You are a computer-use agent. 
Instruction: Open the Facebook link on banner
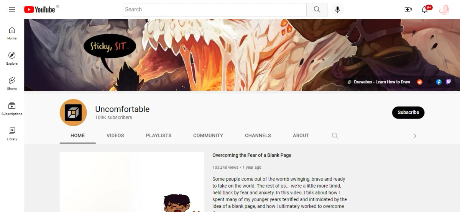pos(439,82)
